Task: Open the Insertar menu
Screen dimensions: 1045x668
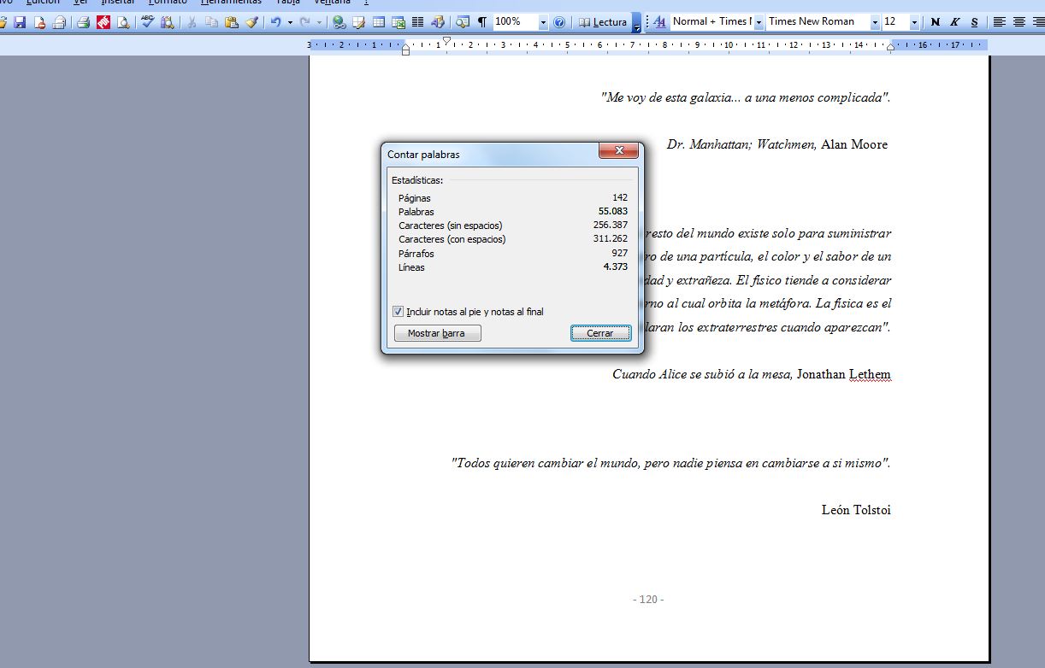Action: click(118, 3)
